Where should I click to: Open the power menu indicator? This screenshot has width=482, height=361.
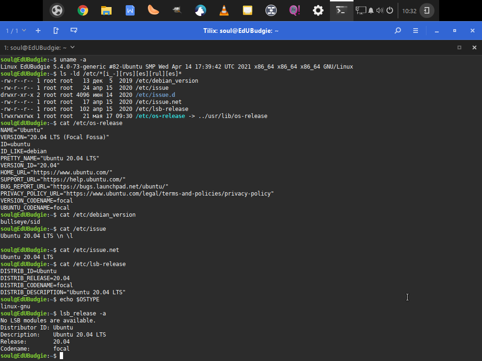tap(390, 10)
